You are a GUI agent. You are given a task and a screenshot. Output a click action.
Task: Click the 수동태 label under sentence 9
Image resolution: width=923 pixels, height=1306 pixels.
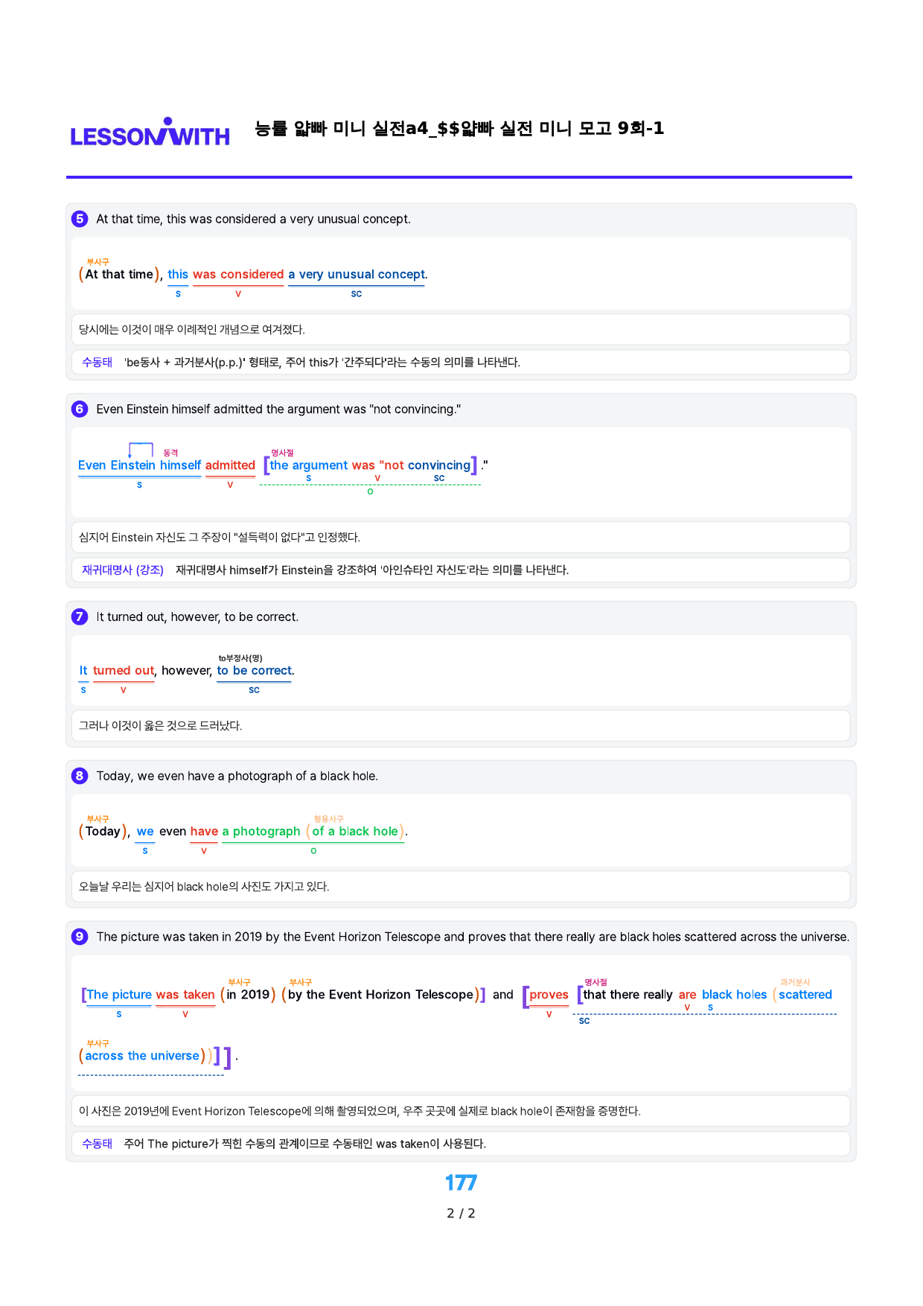[x=98, y=1144]
